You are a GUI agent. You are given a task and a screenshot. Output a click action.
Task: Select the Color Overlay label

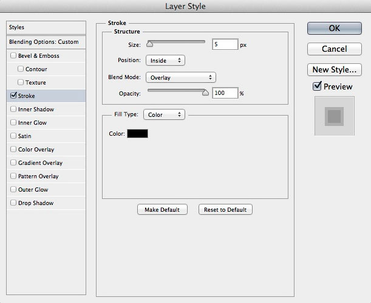(36, 149)
